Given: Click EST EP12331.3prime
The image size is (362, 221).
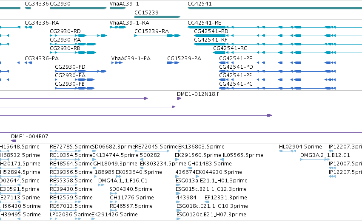Looking at the screenshot, I should pos(226,198).
